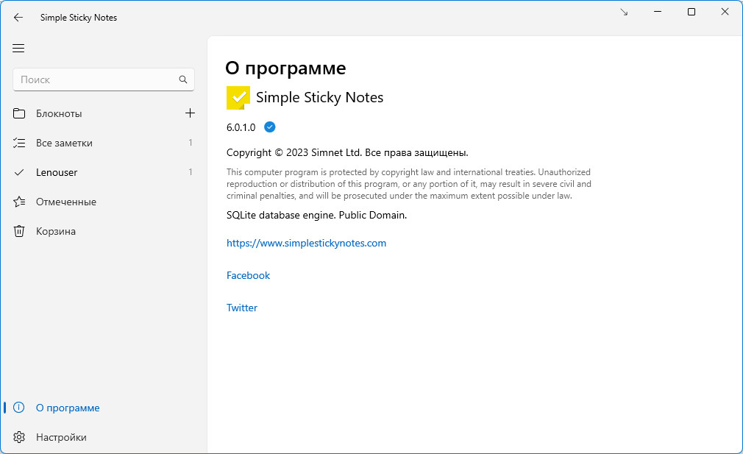The image size is (743, 454).
Task: Go to О программе page
Action: click(x=68, y=408)
